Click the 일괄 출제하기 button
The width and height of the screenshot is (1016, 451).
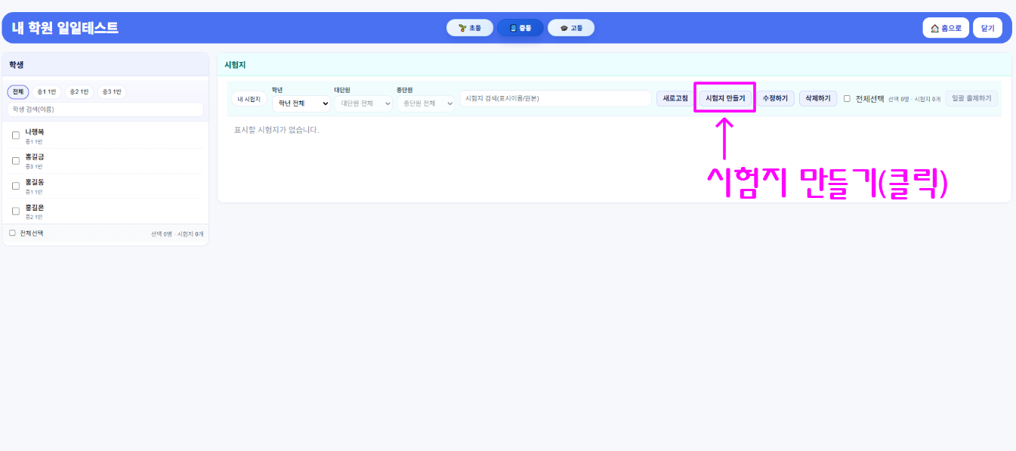tap(971, 98)
